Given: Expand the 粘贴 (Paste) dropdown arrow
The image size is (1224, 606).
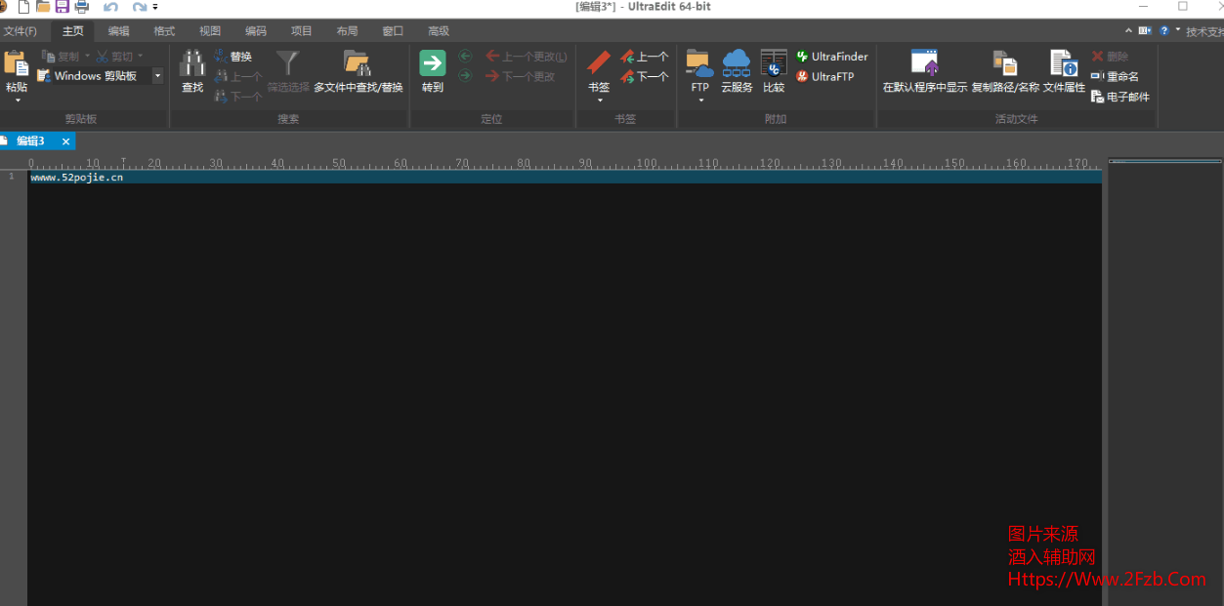Looking at the screenshot, I should (x=16, y=101).
